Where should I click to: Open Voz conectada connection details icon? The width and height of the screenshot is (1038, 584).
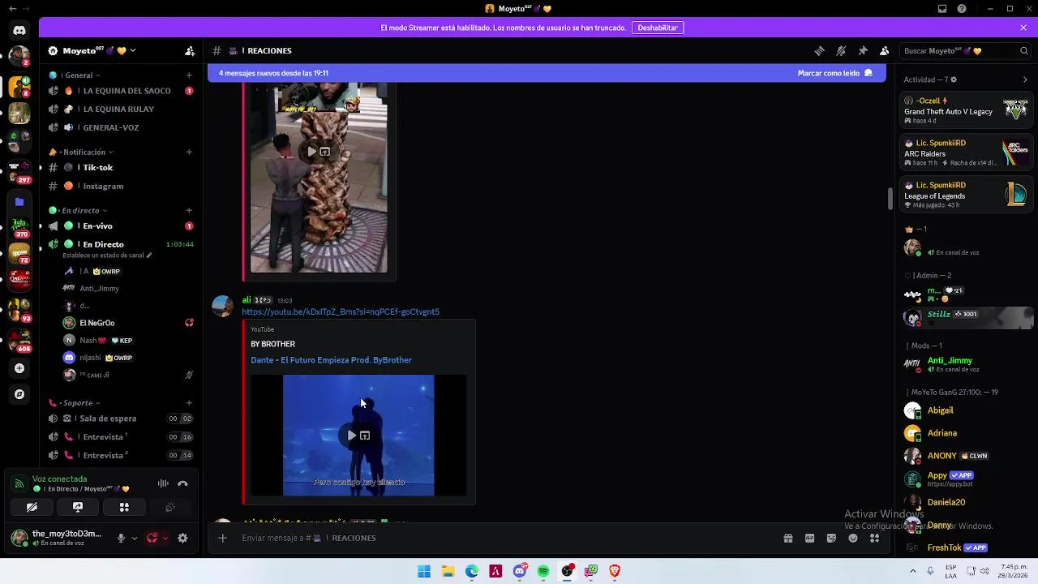pos(19,483)
